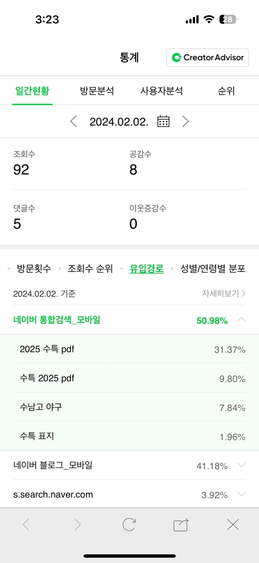The image size is (259, 563).
Task: Select the 조회수 순위 section link
Action: coord(90,268)
